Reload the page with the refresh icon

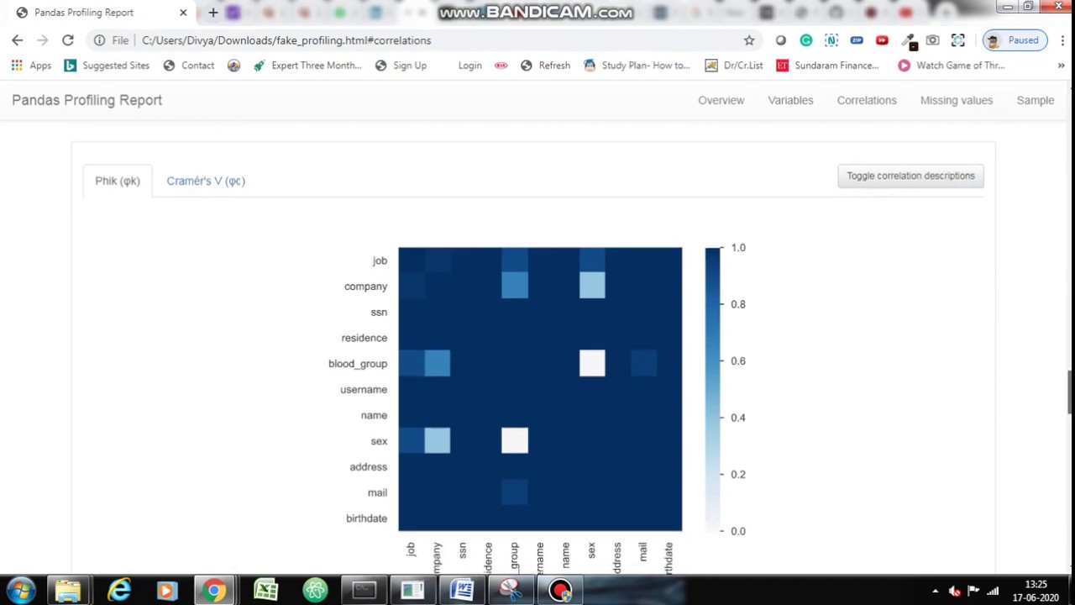pyautogui.click(x=68, y=40)
